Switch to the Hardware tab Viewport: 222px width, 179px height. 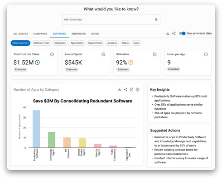40,34
